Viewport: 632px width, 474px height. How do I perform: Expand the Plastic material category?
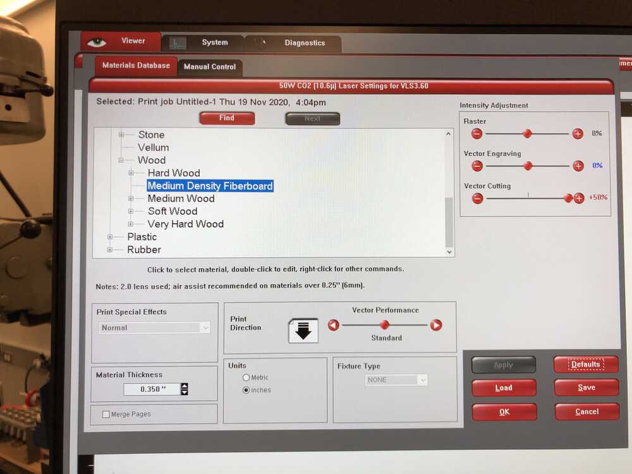pyautogui.click(x=111, y=237)
